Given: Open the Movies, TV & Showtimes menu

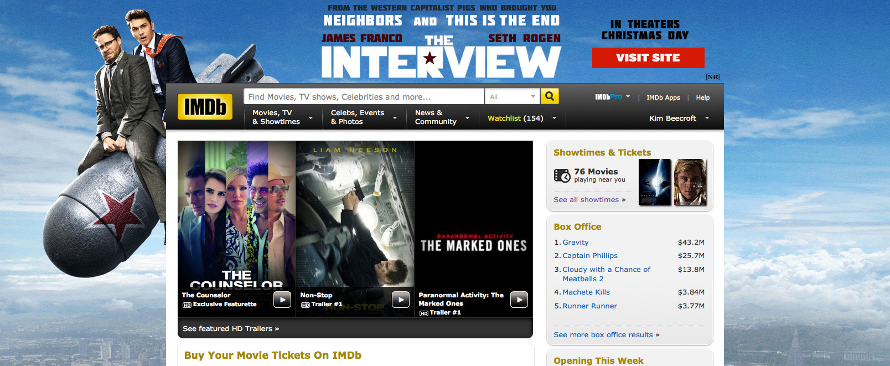Looking at the screenshot, I should (282, 117).
